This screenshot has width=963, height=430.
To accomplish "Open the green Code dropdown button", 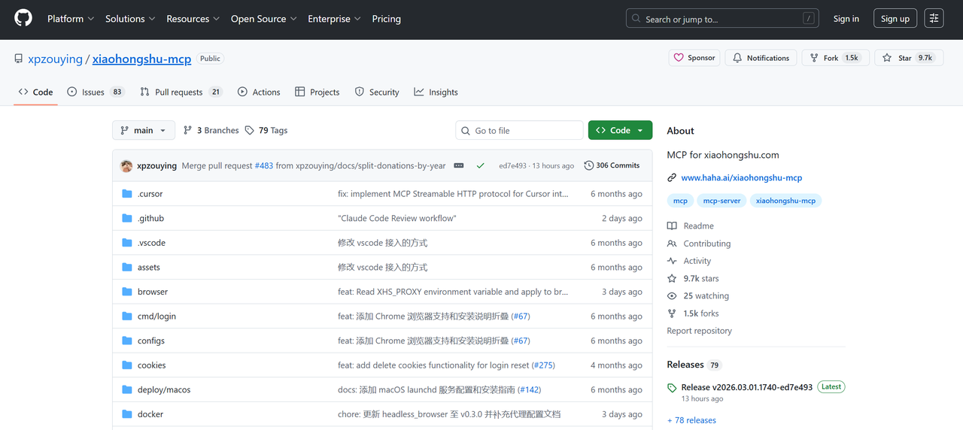I will [x=620, y=130].
